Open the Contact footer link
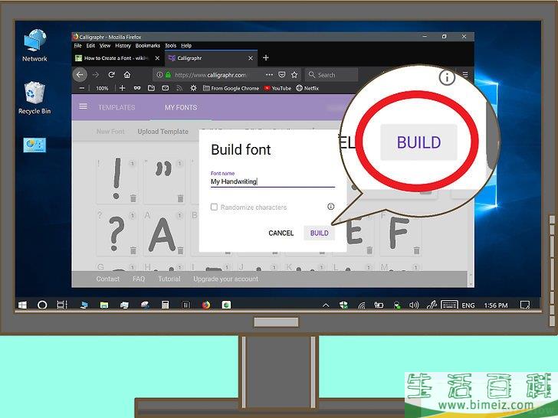Image resolution: width=558 pixels, height=418 pixels. [x=108, y=279]
